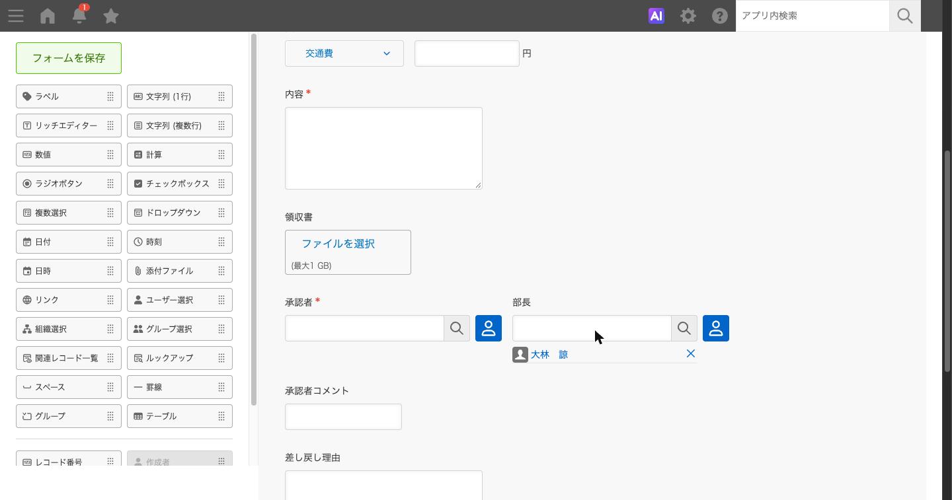Screen dimensions: 952x500
Task: Save the form with フォームを保存
Action: (x=69, y=58)
